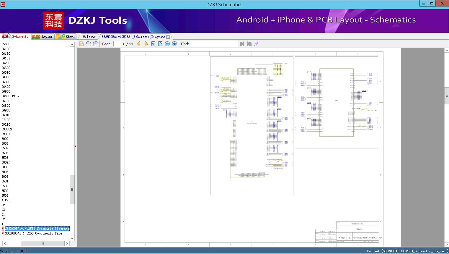Select the 5630 item in the list
The height and width of the screenshot is (254, 449).
6,44
